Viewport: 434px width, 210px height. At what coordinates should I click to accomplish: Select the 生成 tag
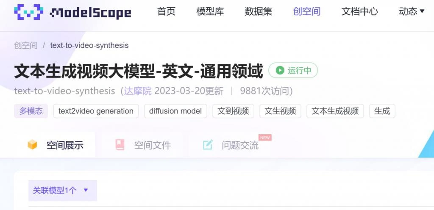coord(382,111)
